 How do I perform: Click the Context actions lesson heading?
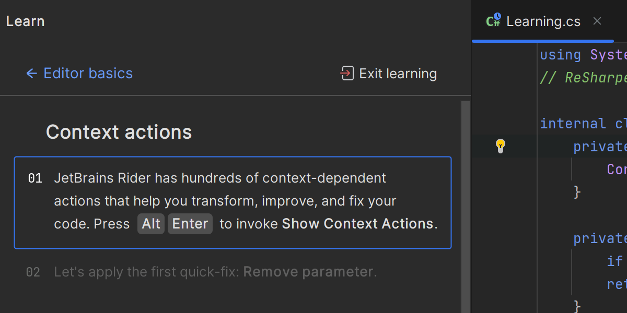119,132
